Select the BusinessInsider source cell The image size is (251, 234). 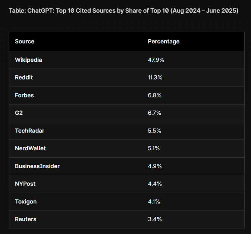coord(37,166)
